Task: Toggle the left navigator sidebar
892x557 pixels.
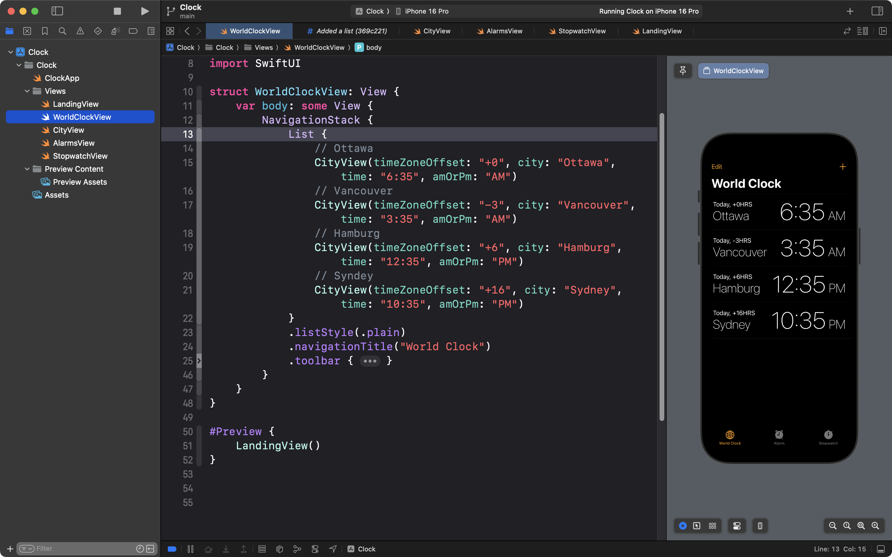Action: tap(57, 11)
